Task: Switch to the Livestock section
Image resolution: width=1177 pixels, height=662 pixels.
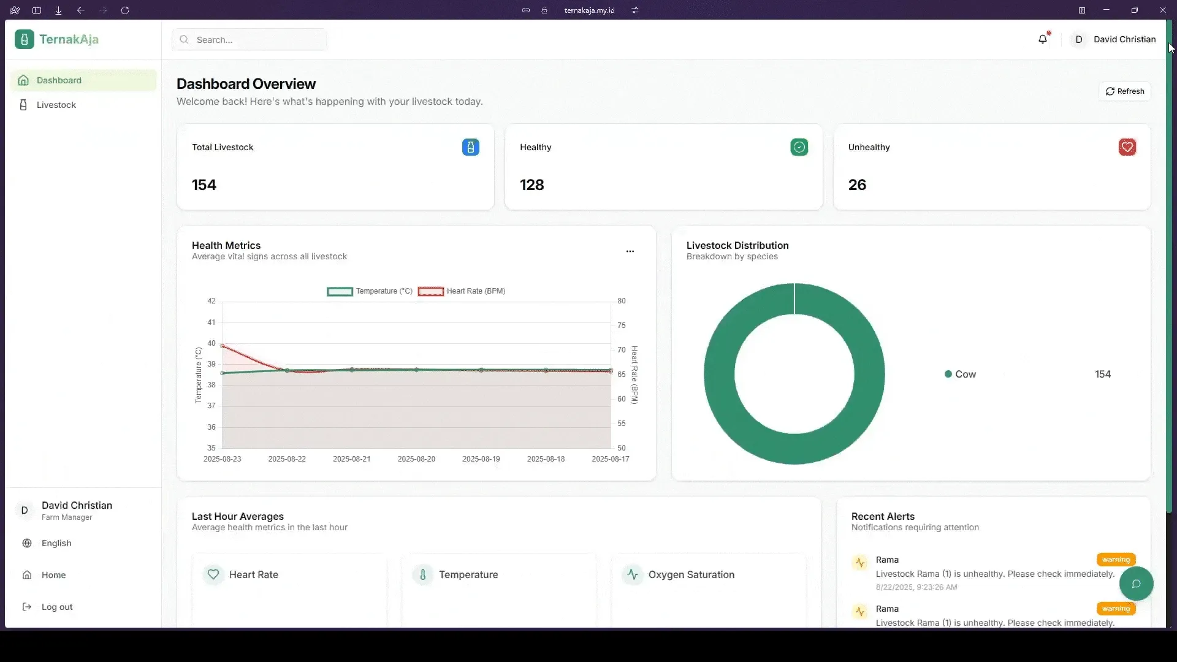Action: coord(55,105)
